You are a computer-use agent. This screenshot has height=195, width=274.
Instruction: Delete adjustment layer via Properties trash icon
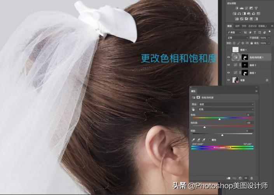click(x=251, y=178)
